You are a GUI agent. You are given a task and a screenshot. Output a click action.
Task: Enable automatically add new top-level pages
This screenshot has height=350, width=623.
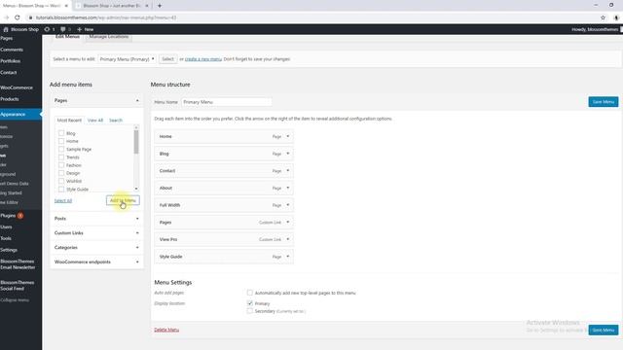249,293
